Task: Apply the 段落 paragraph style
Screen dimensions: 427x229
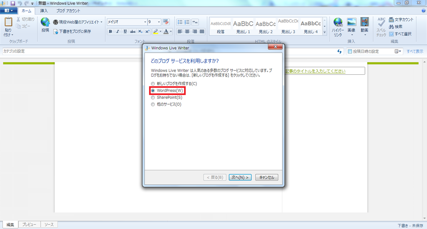Action: click(x=221, y=26)
